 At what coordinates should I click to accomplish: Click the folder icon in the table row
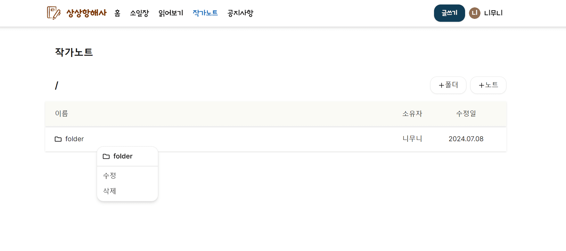point(58,139)
